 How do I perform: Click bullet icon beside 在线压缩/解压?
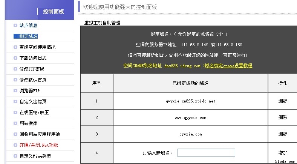[15, 113]
